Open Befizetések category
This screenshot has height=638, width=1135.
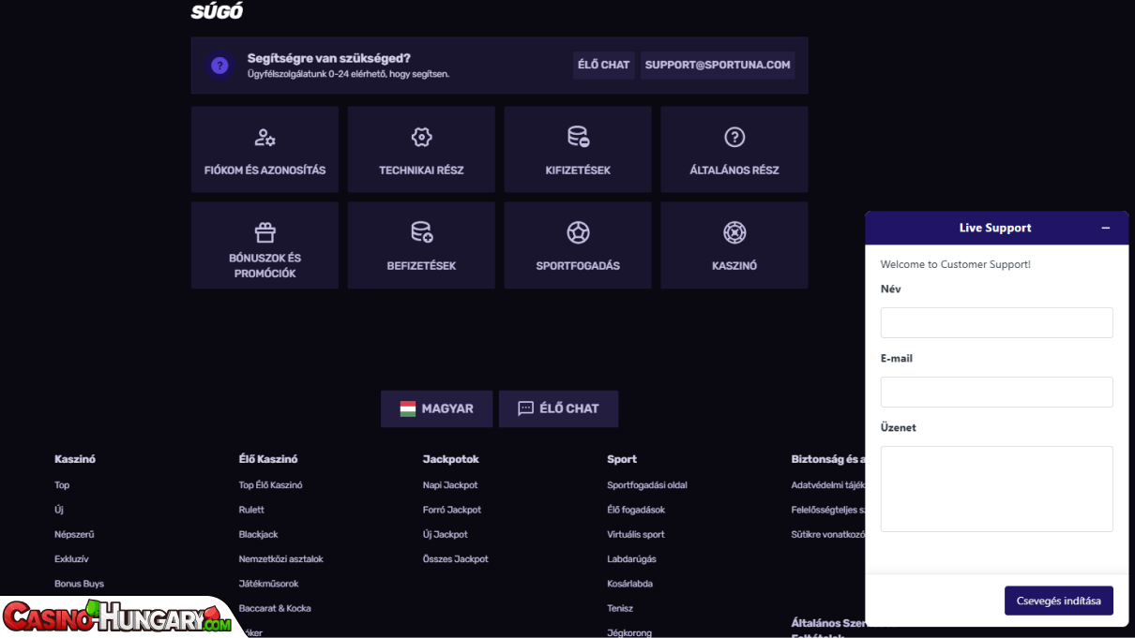[421, 245]
